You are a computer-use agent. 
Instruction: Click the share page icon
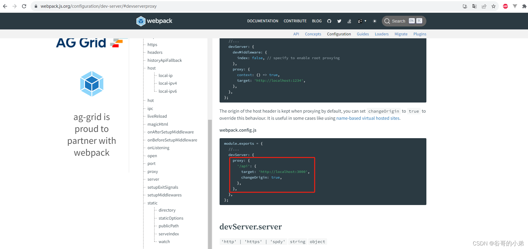tap(484, 6)
